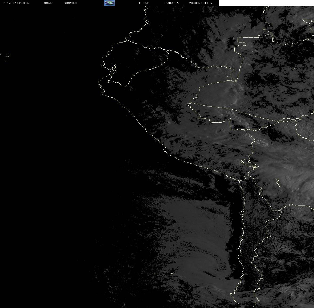Select the INPE/CPTEC/DSA header label
This screenshot has width=314, height=308.
tap(15, 3)
